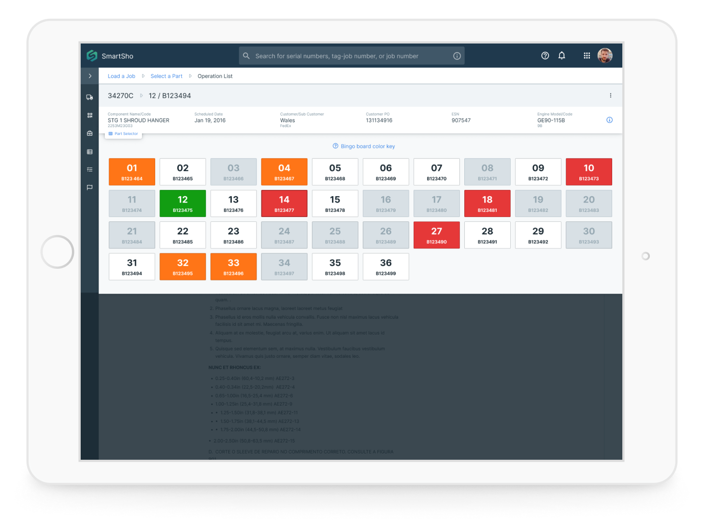Open the notifications bell
The height and width of the screenshot is (525, 703).
pyautogui.click(x=561, y=56)
